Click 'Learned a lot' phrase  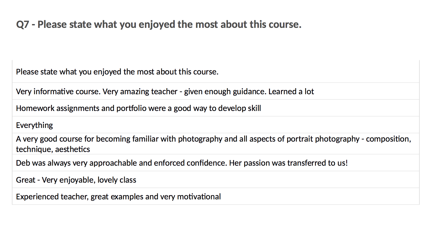tap(291, 91)
